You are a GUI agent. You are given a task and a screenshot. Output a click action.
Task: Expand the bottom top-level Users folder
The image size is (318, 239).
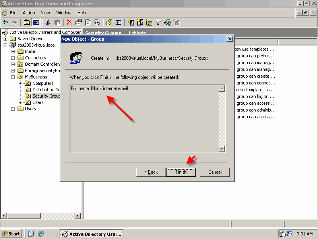[x=13, y=109]
